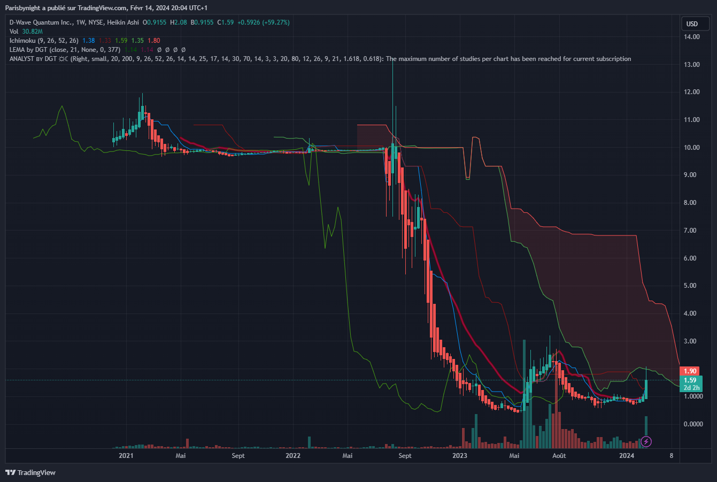Click the D-Wave Quantum Inc. symbol title
Viewport: 717px width, 482px height.
pyautogui.click(x=43, y=22)
